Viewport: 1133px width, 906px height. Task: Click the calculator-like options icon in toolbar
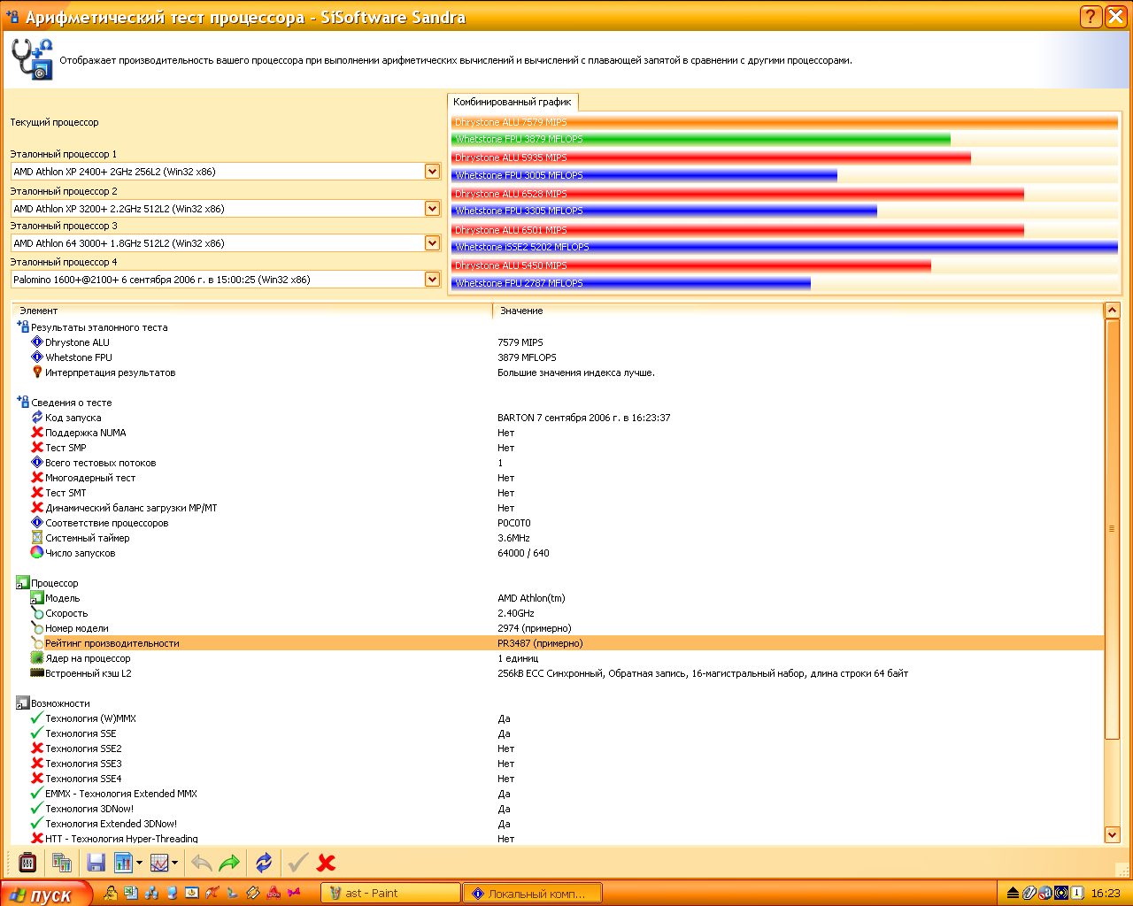pos(27,863)
